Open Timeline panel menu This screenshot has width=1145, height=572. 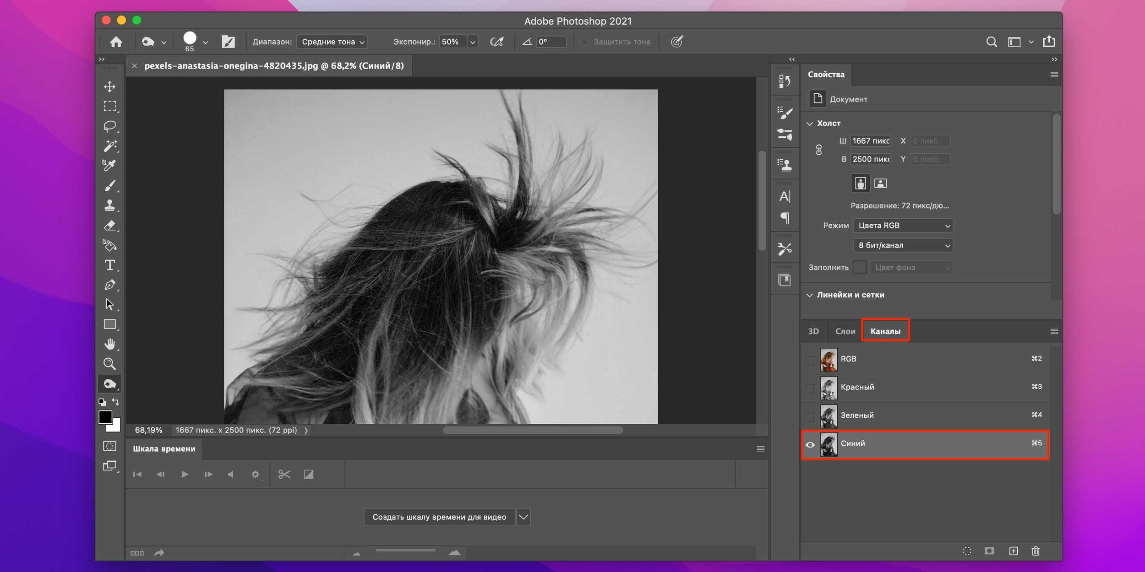pos(760,449)
